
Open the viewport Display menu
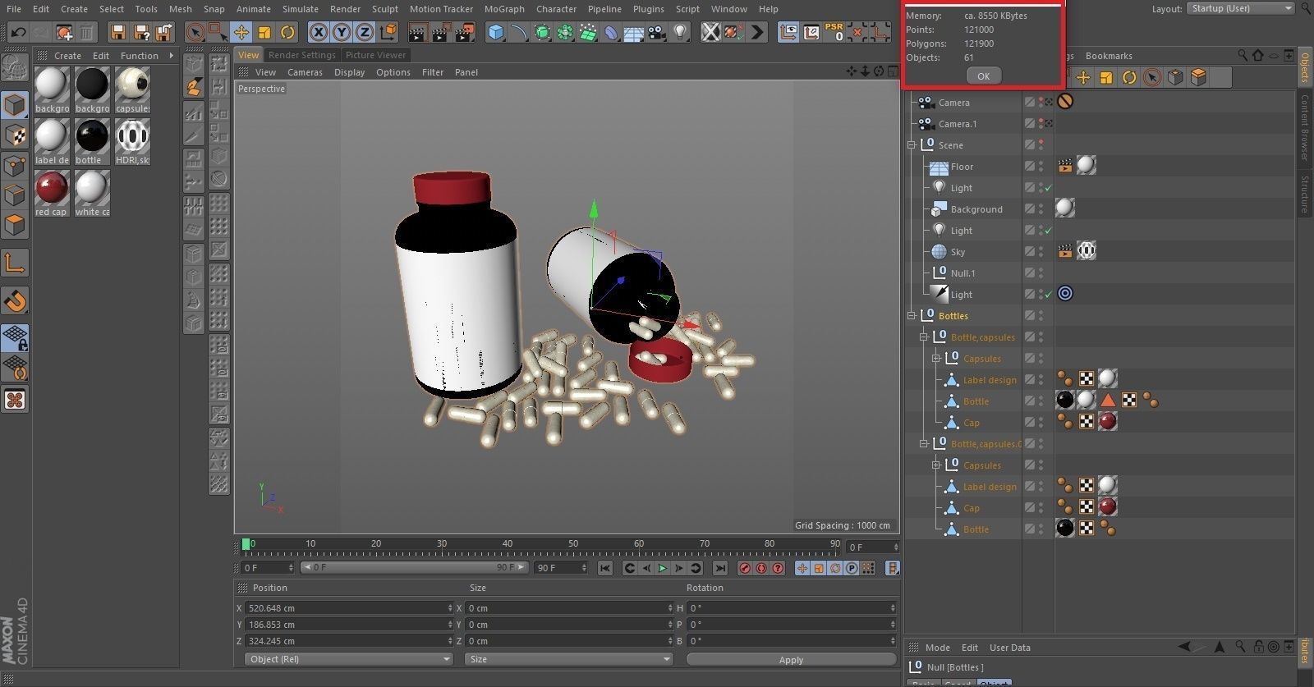tap(349, 72)
